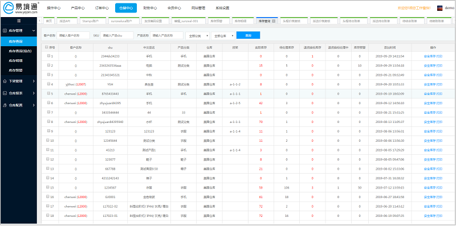Open the 全部分类 category dropdown
This screenshot has width=456, height=226.
197,36
